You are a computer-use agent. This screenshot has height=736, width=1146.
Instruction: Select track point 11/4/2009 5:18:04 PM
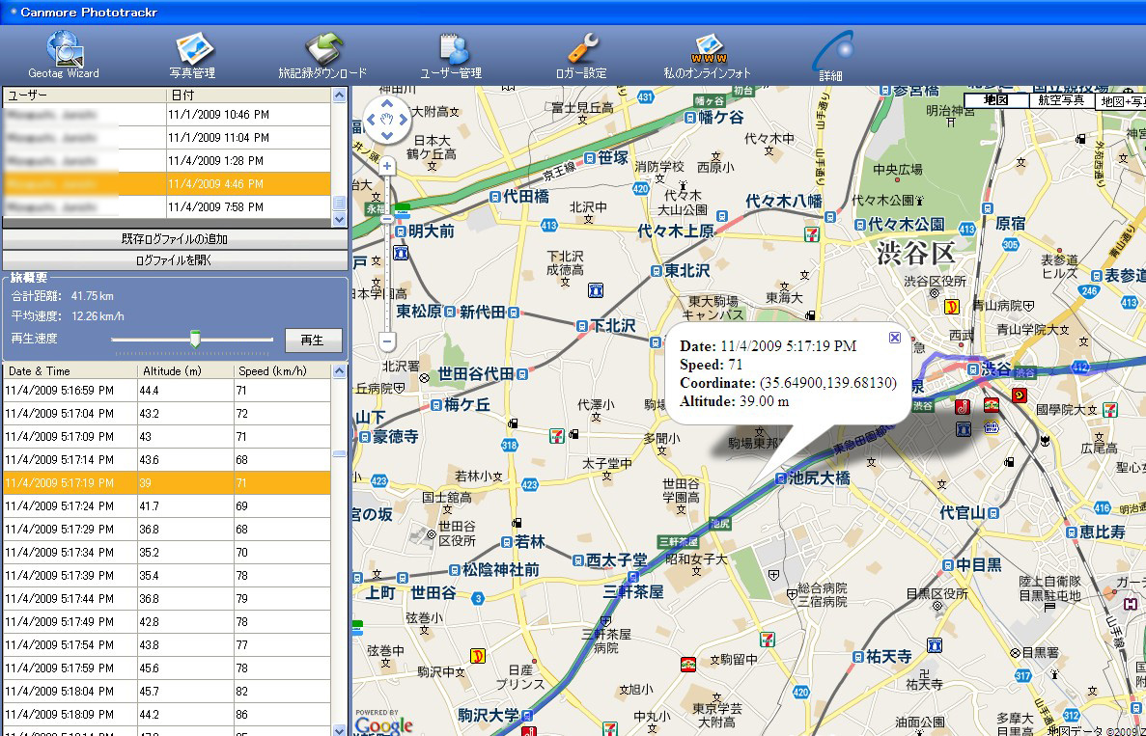(x=167, y=692)
